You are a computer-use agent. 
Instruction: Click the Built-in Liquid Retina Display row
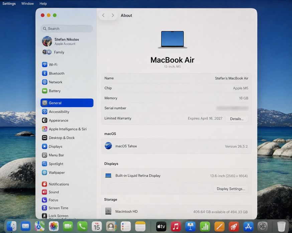[176, 176]
